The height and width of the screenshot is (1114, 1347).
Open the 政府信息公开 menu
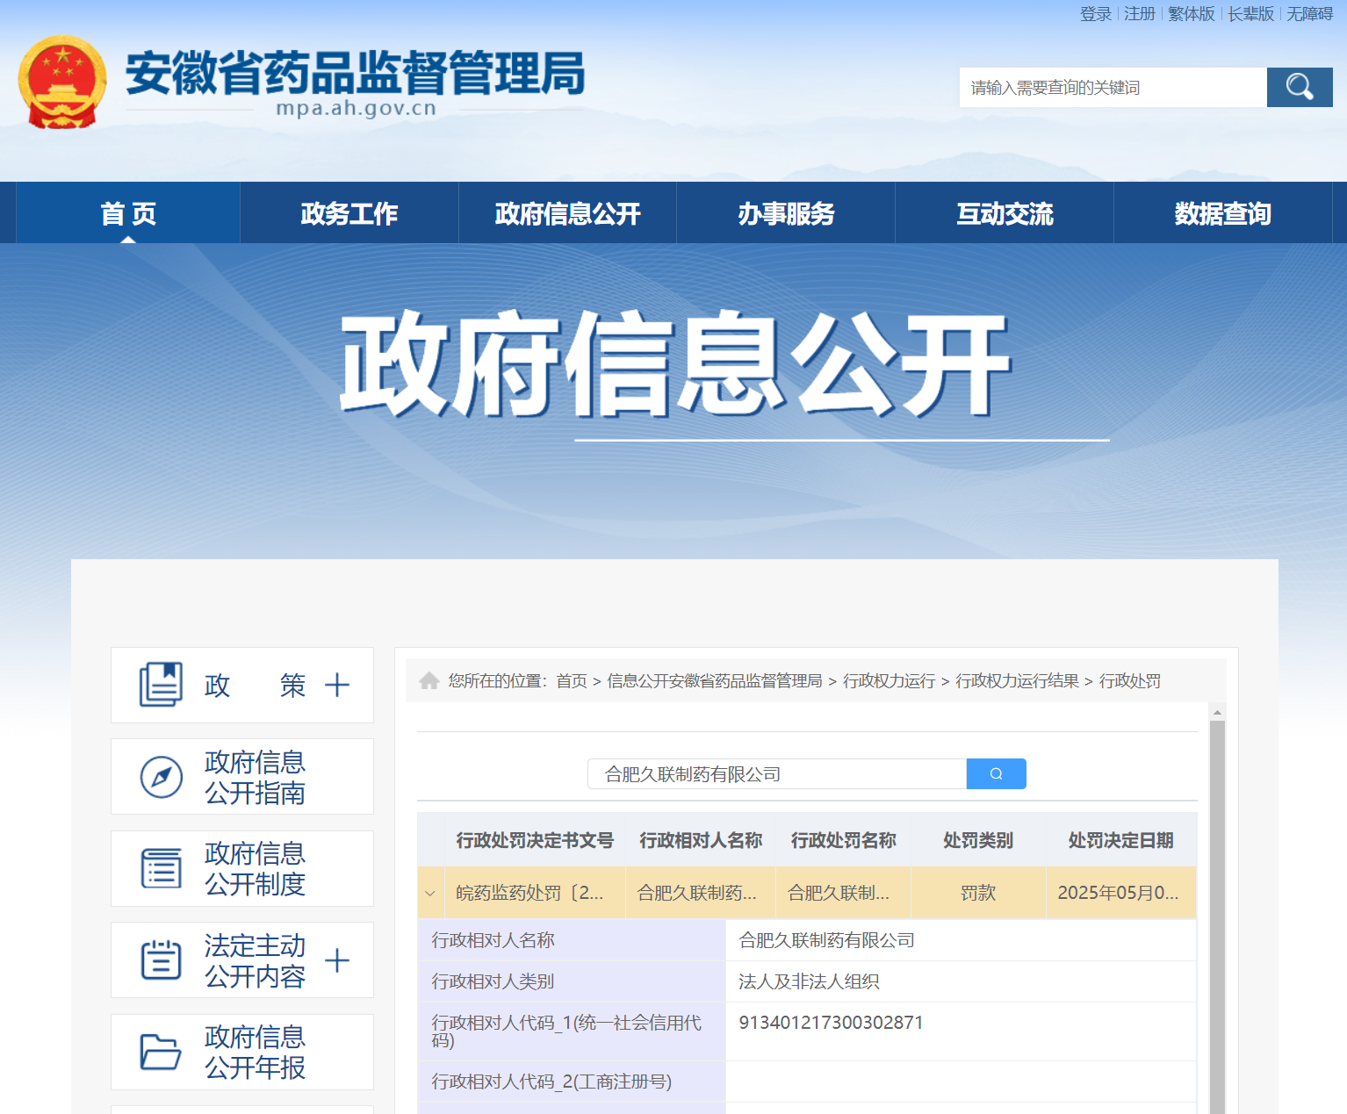click(x=568, y=213)
